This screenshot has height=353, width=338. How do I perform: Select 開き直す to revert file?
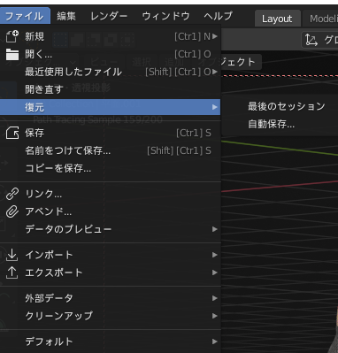pos(111,89)
